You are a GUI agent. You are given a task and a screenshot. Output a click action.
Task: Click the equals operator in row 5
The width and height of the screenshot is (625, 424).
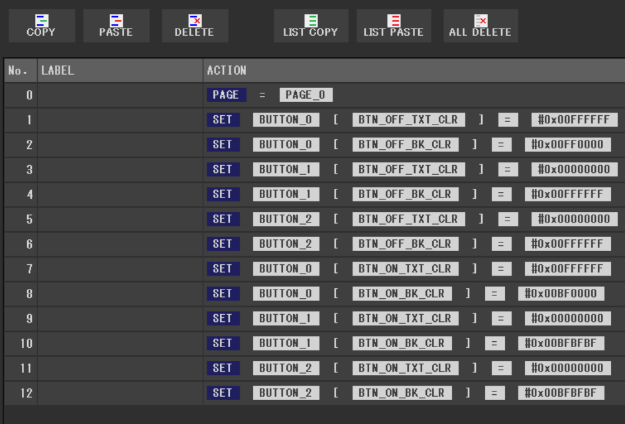tap(508, 219)
